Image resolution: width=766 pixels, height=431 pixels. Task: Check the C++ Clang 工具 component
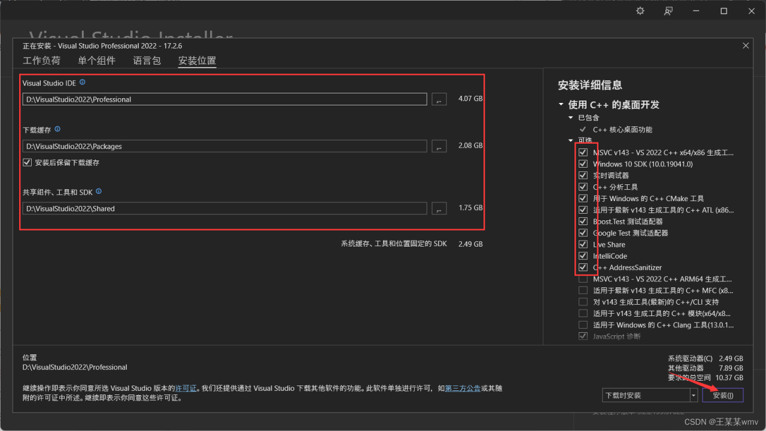point(583,325)
